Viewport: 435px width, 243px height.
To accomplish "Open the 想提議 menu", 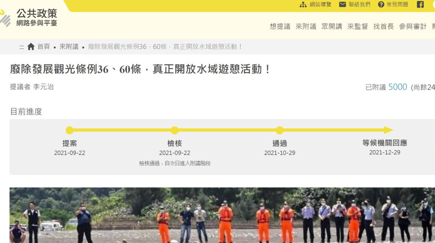I will pos(280,27).
